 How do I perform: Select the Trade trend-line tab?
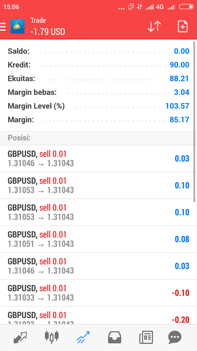(83, 337)
